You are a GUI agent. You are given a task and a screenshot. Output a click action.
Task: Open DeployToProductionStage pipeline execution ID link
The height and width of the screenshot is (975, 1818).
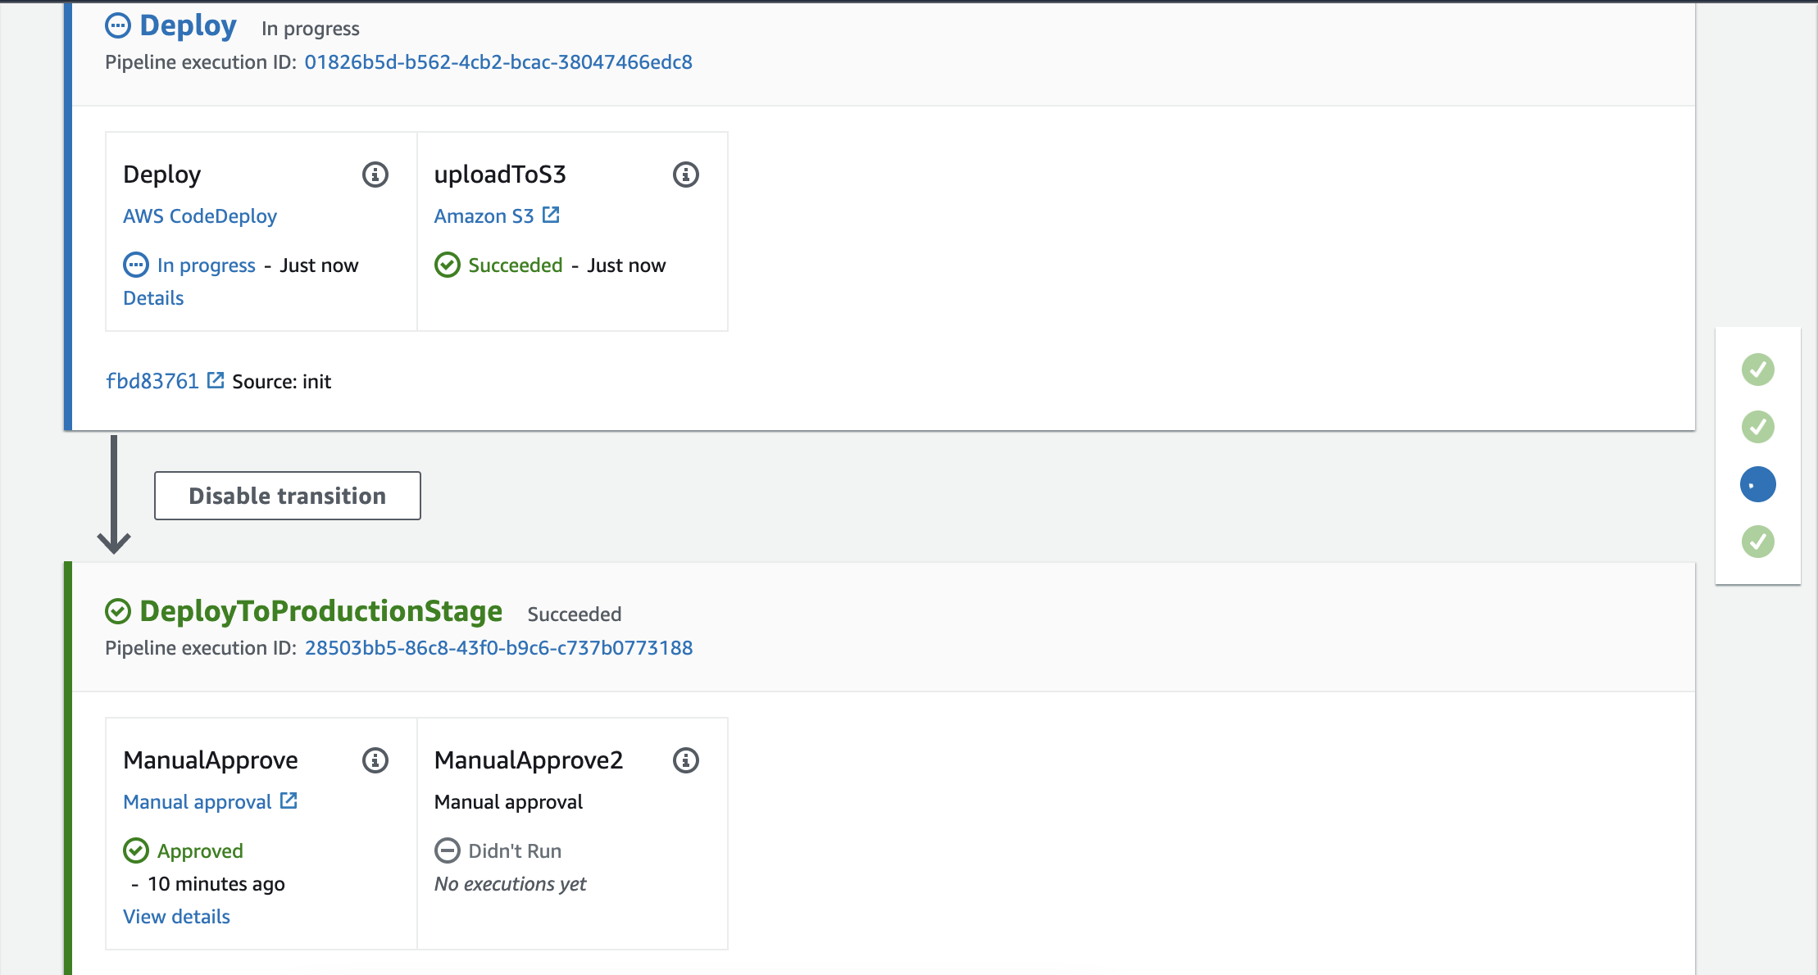pos(498,648)
